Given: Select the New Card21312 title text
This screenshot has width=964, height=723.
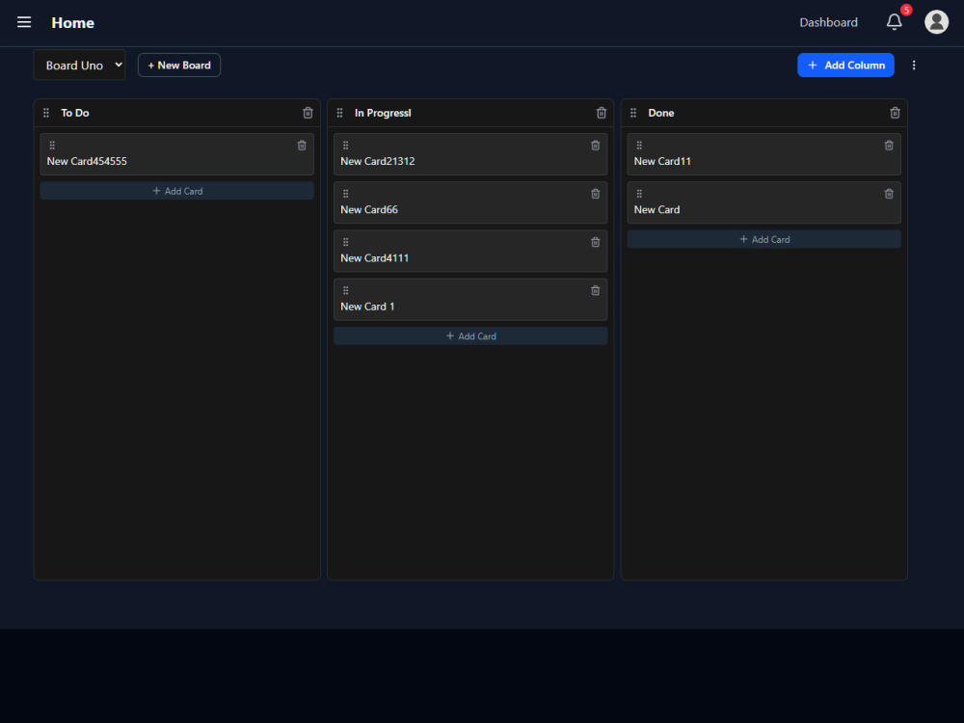Looking at the screenshot, I should [x=378, y=161].
